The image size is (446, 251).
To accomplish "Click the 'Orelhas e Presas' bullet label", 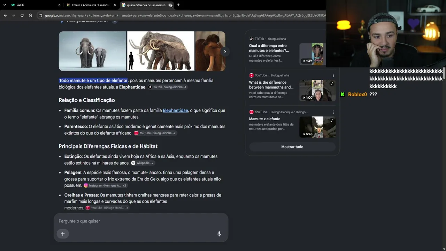I will tap(81, 195).
